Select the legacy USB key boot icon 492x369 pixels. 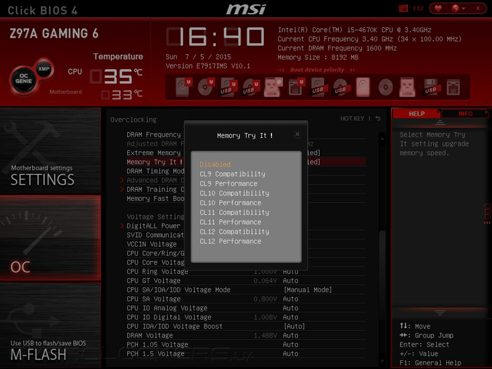point(407,87)
